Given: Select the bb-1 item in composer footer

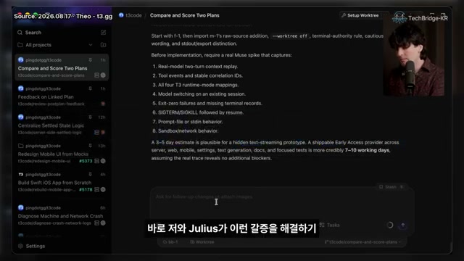Looking at the screenshot, I should point(170,242).
